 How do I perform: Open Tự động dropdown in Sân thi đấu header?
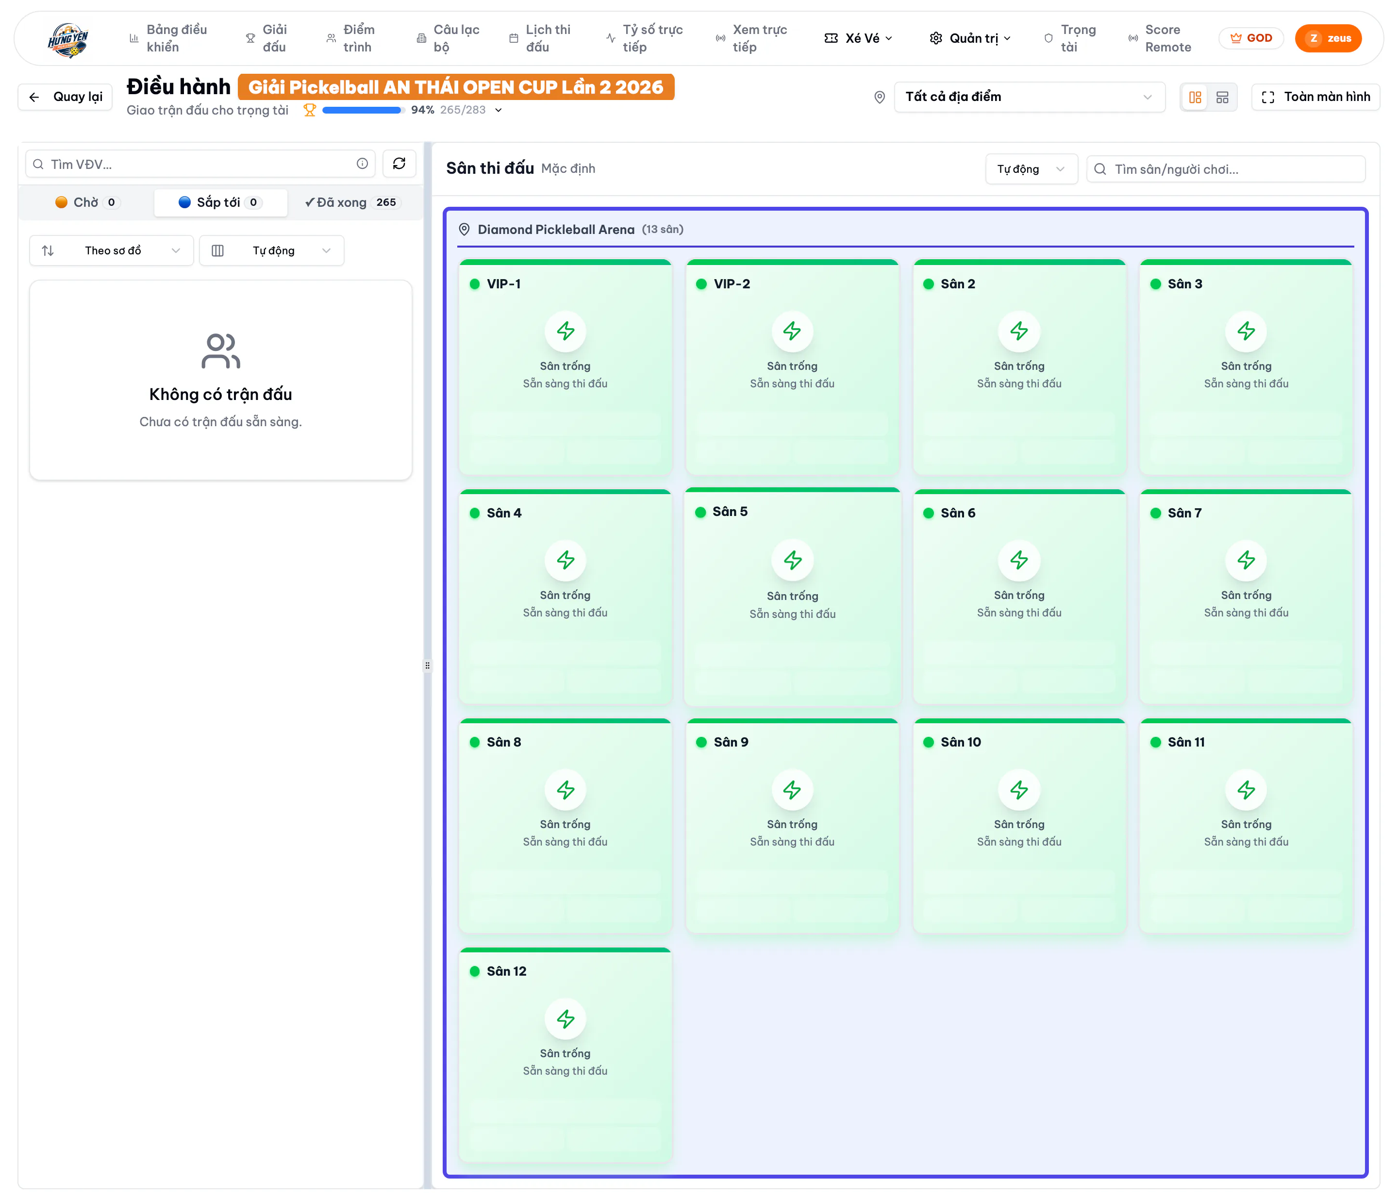pyautogui.click(x=1031, y=169)
